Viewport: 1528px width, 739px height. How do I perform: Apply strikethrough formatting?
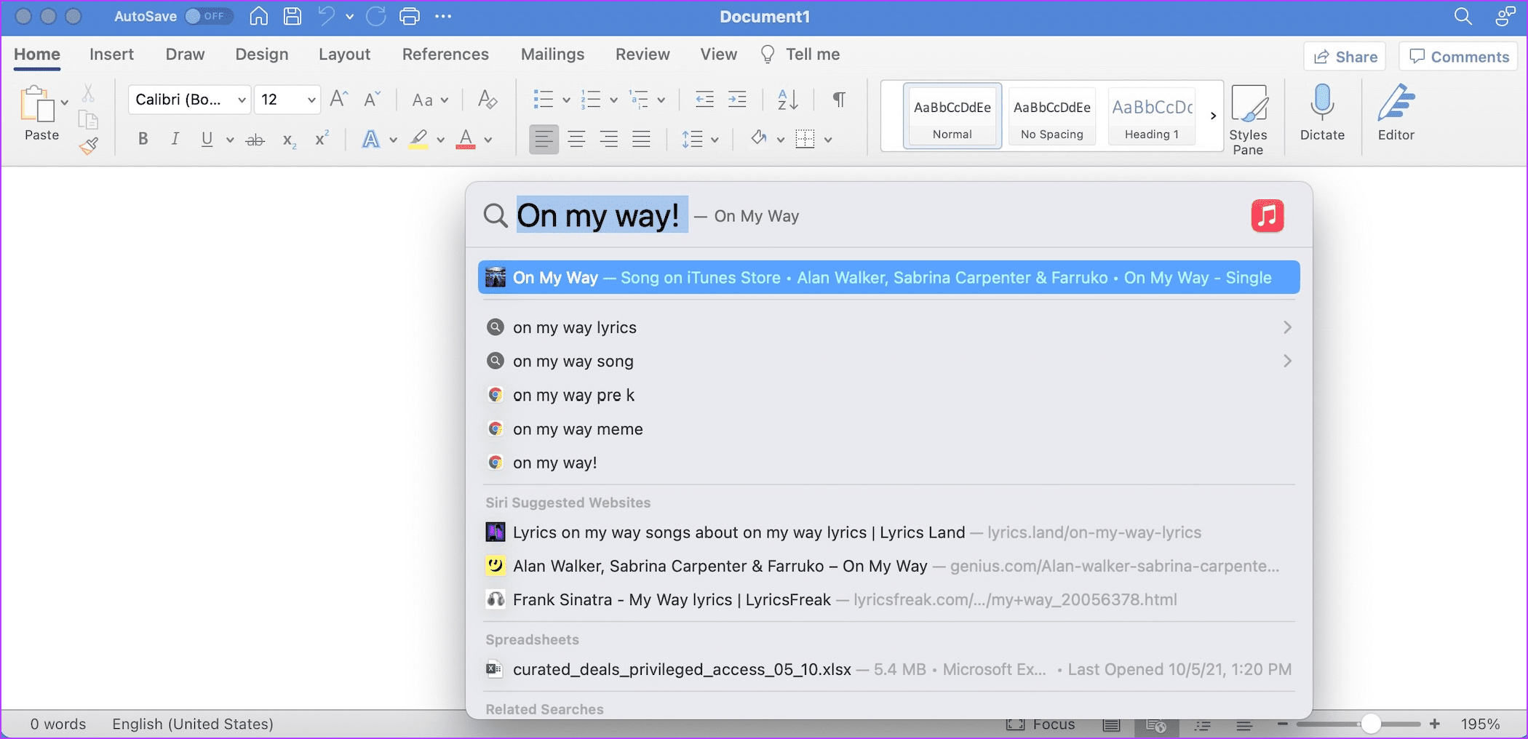(255, 140)
